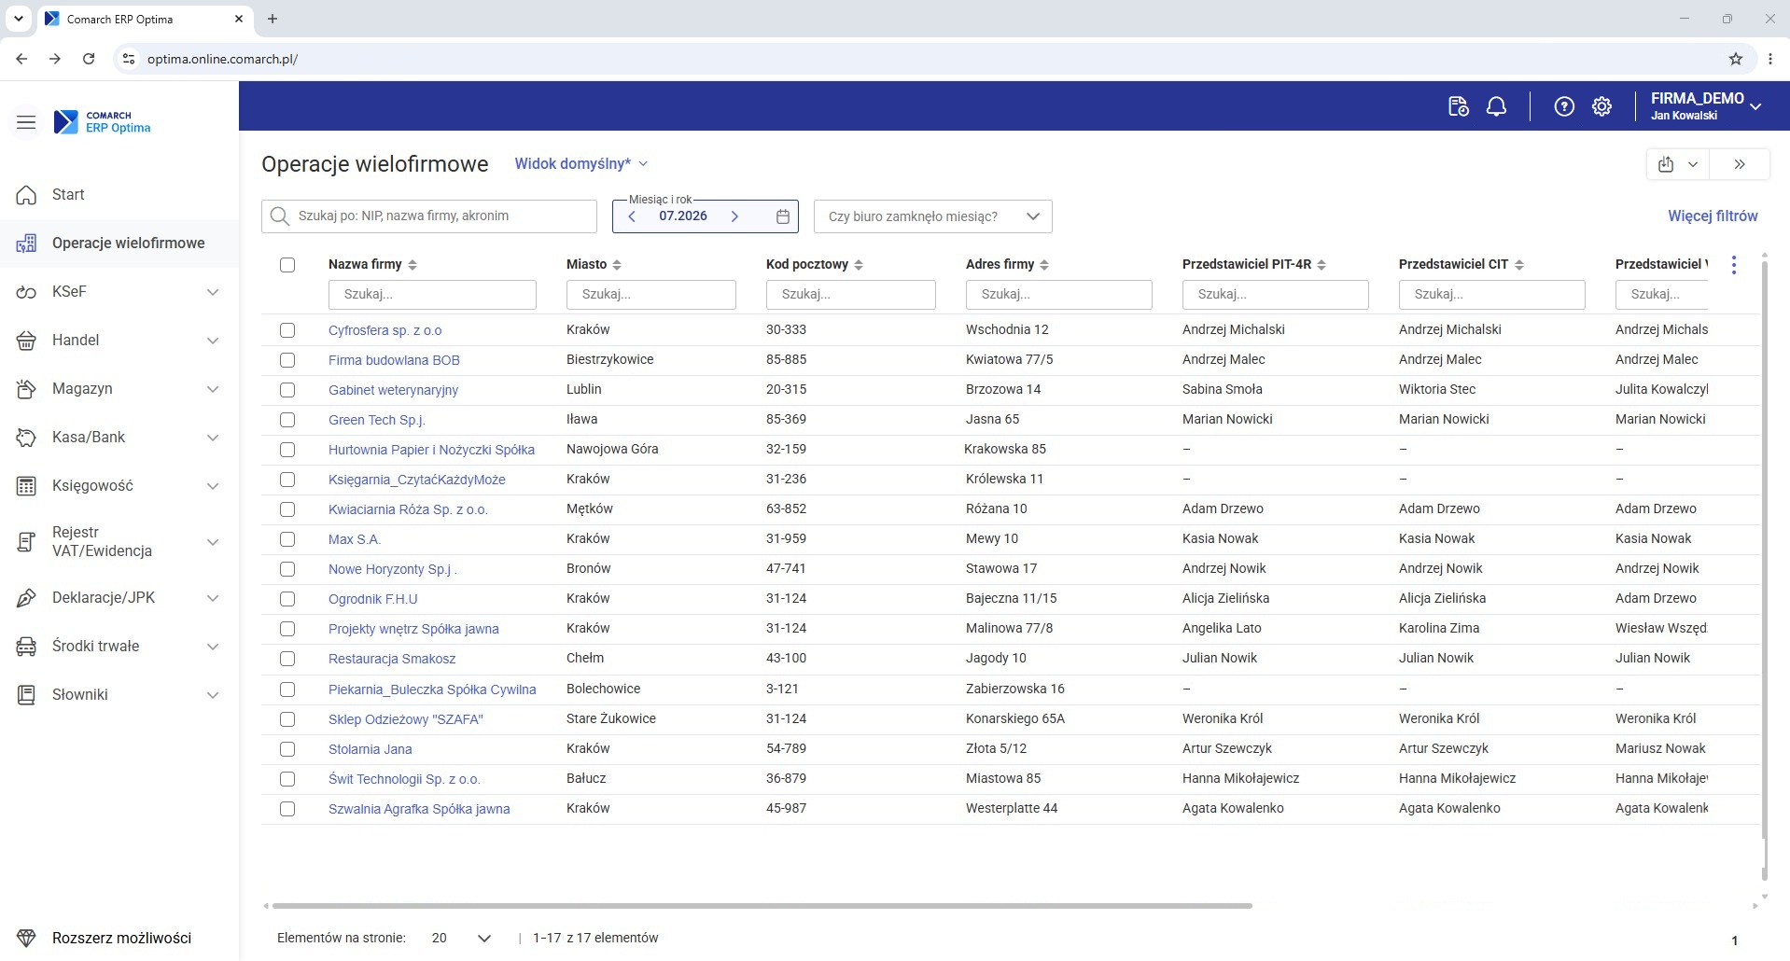Open the items-per-page dropdown
The image size is (1790, 961).
461,938
